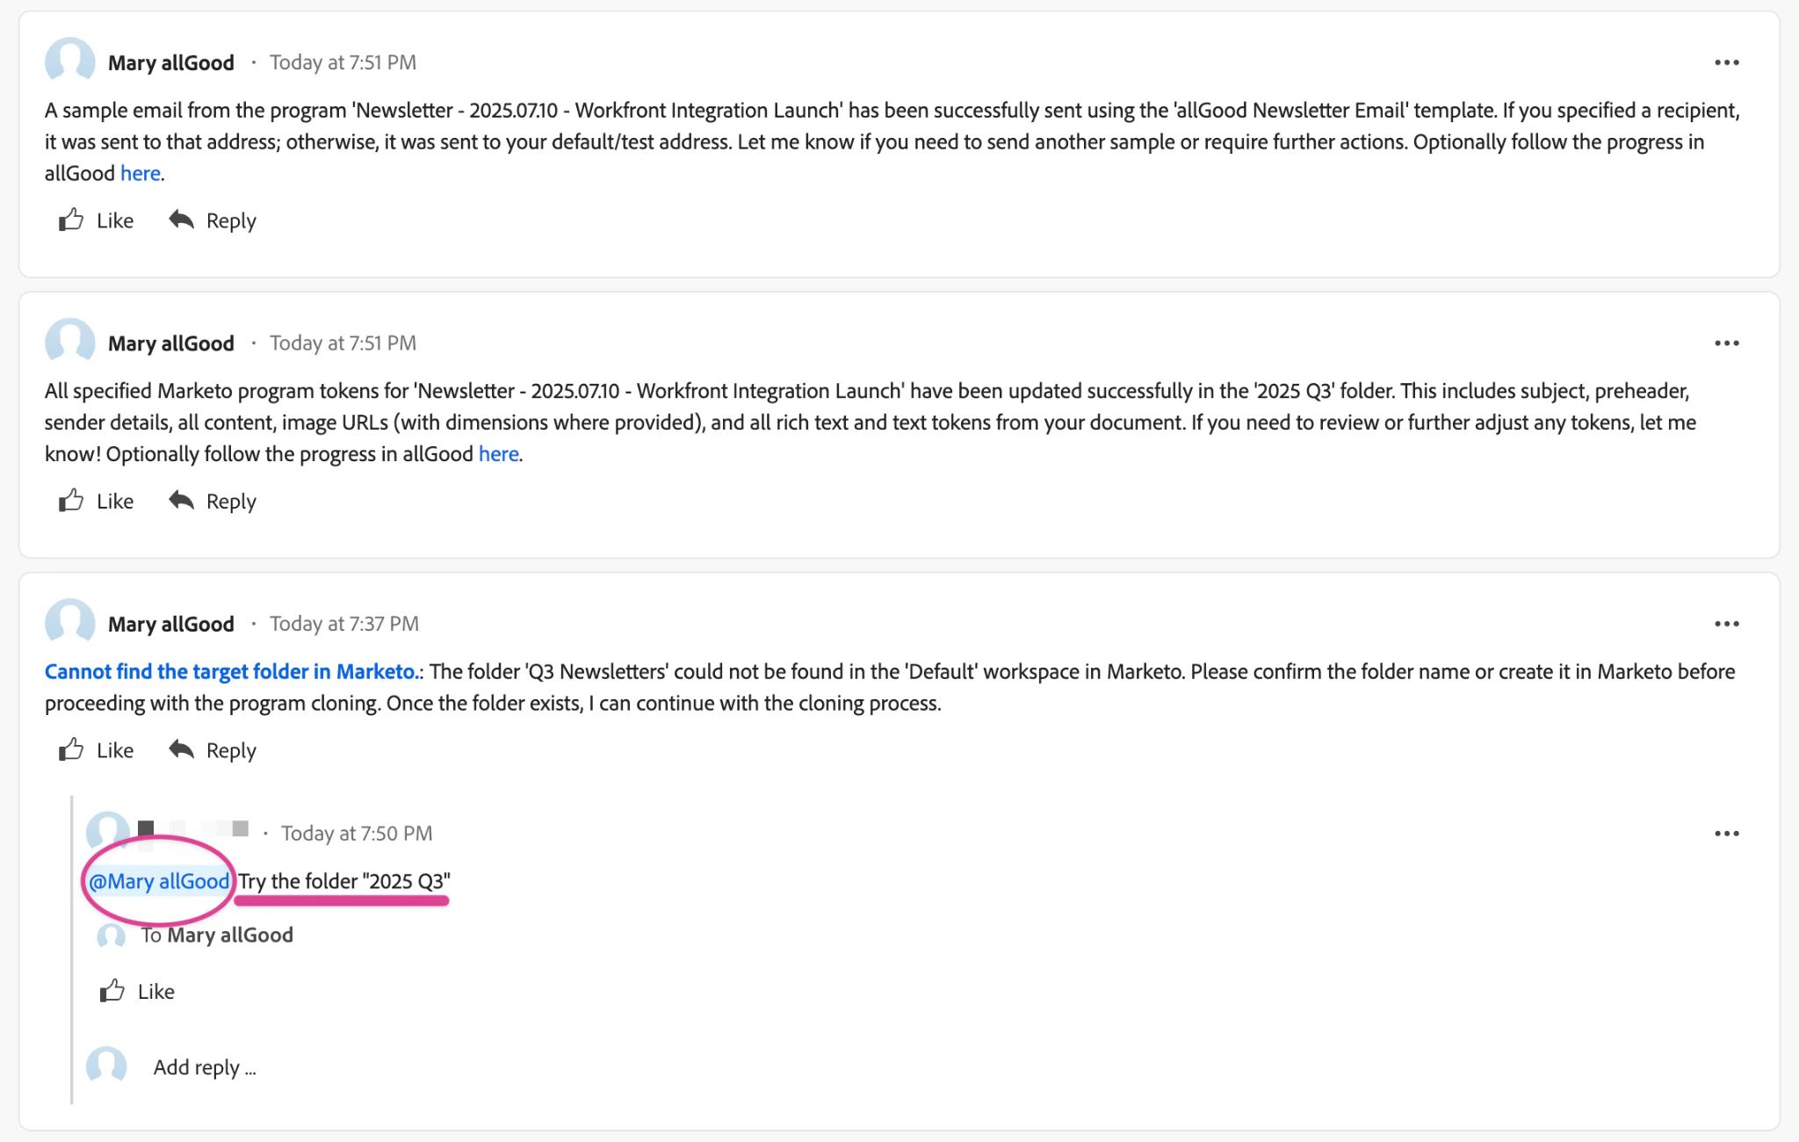Click the Like thumbs-up icon on the nested reply
Image resolution: width=1799 pixels, height=1142 pixels.
point(112,991)
